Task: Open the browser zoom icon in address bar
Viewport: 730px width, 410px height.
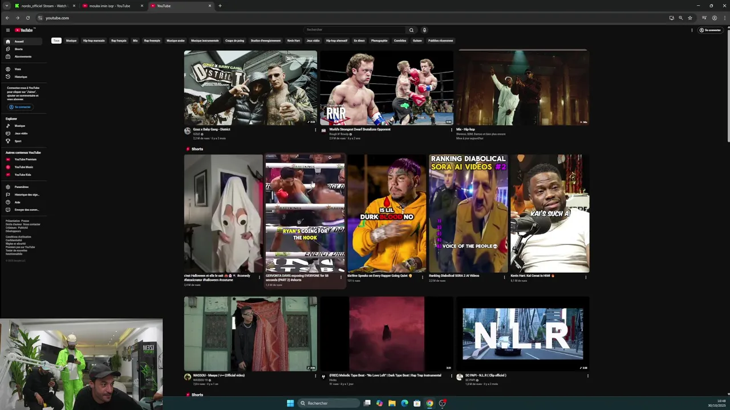Action: 680,18
